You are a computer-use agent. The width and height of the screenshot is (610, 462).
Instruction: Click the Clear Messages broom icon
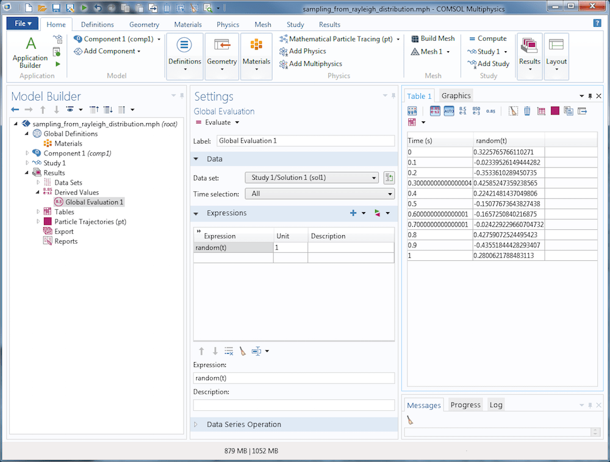point(410,420)
